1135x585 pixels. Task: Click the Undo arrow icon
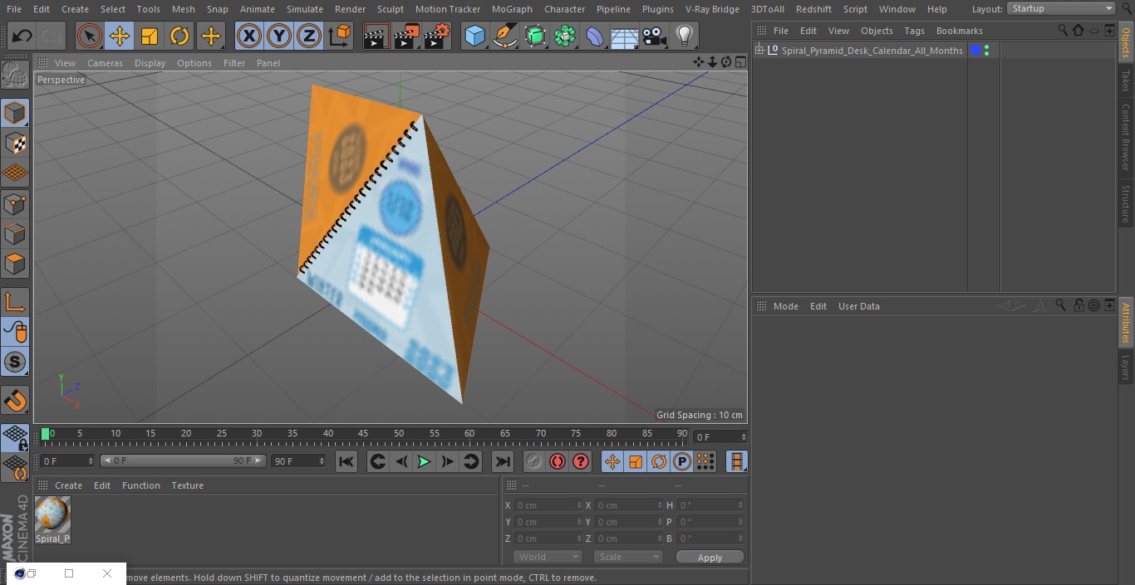[x=22, y=36]
